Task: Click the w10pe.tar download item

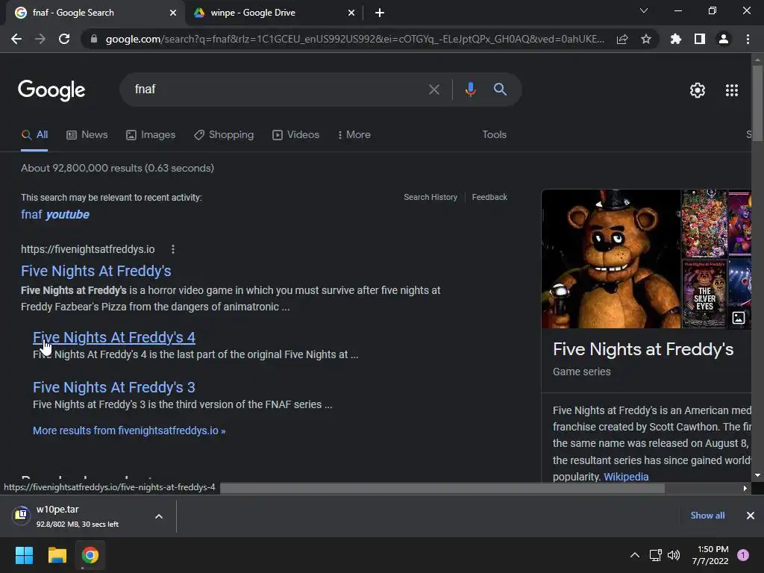Action: [78, 516]
